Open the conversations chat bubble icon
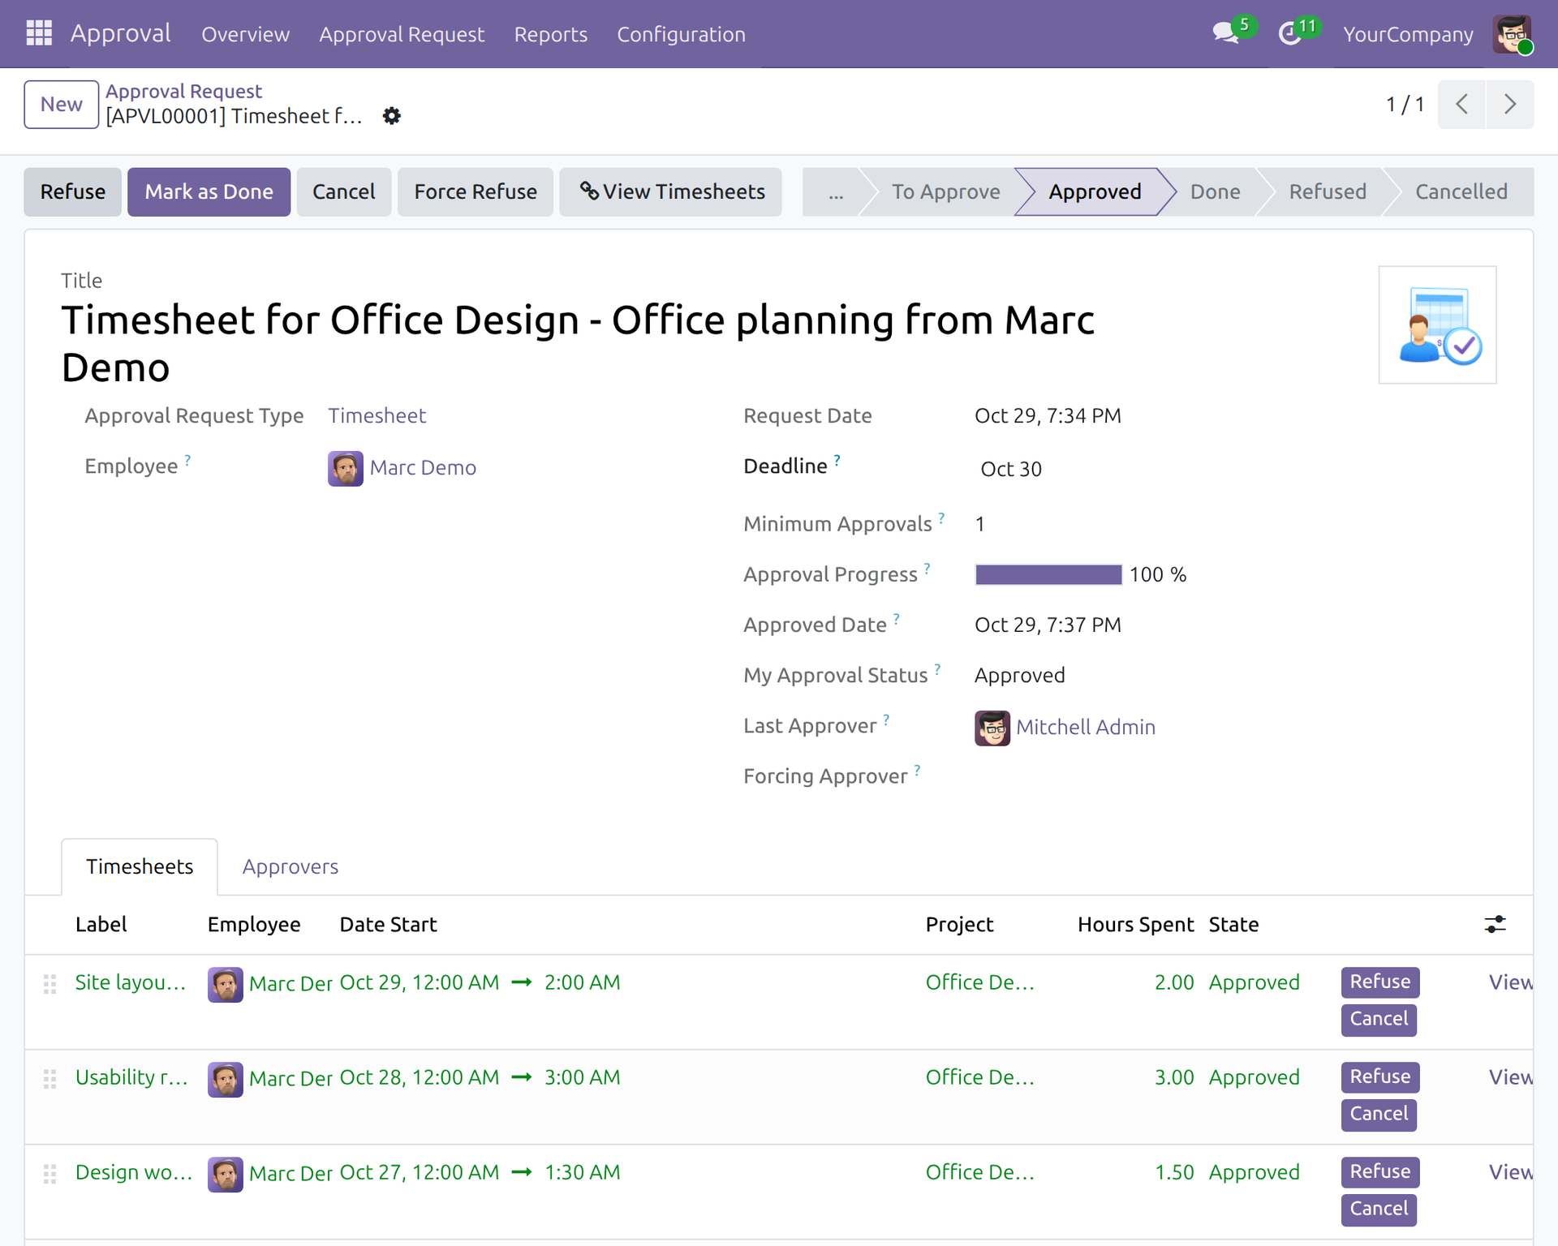Screen dimensions: 1558x1246 click(1225, 33)
